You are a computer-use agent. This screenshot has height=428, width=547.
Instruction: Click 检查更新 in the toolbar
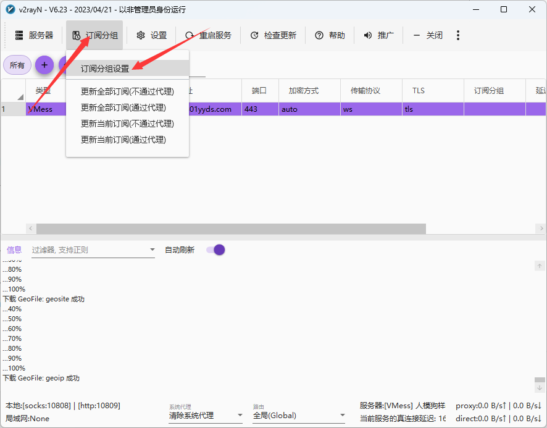tap(273, 35)
